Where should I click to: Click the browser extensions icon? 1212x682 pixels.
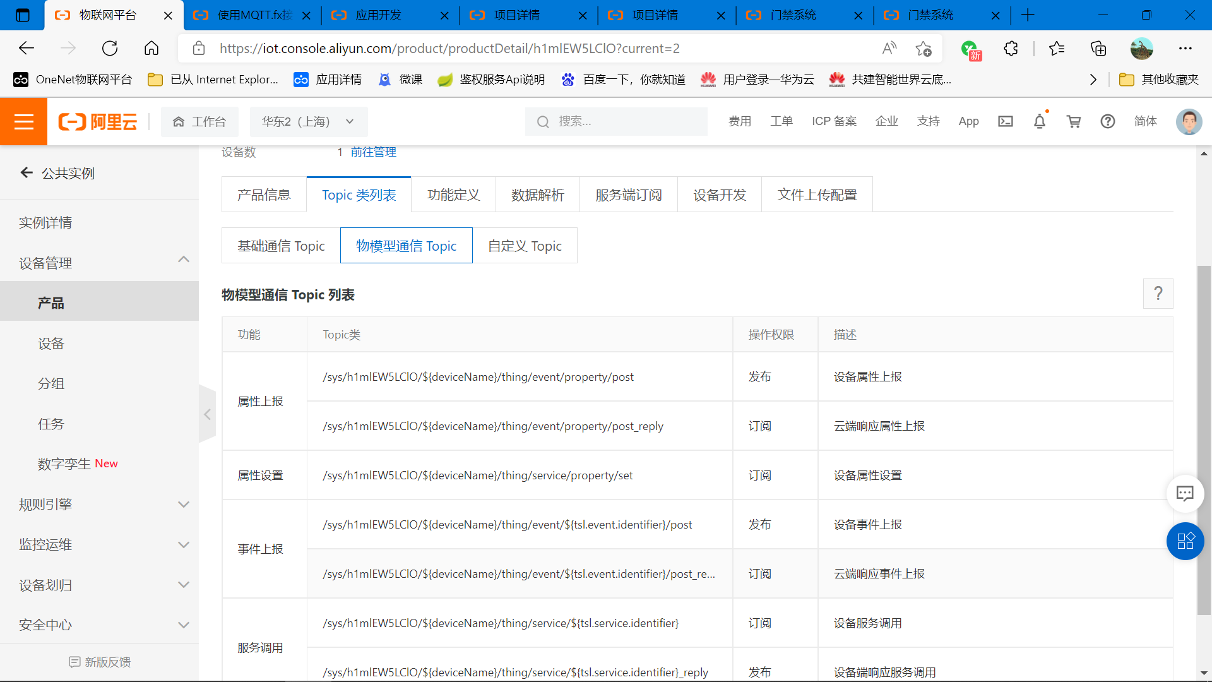tap(1011, 47)
